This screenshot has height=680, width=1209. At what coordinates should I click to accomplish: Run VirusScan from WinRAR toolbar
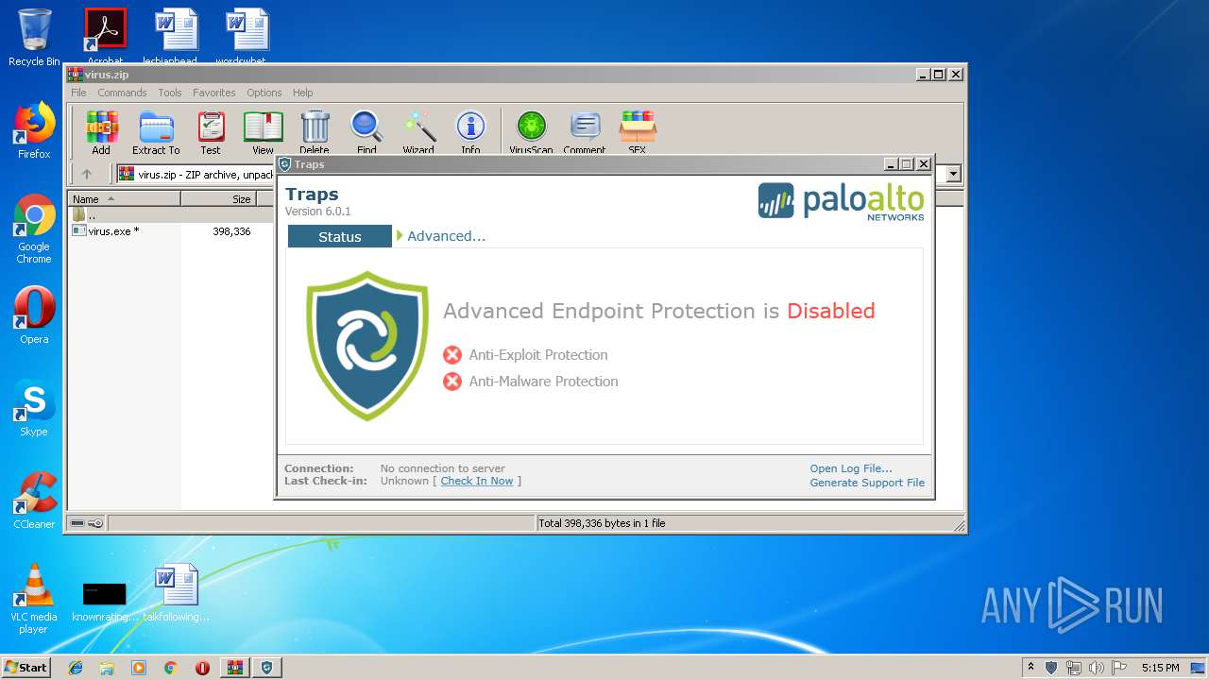531,132
